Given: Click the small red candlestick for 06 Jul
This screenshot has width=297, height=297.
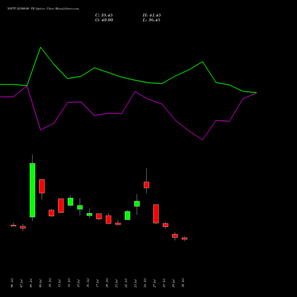Looking at the screenshot, I should click(14, 226).
